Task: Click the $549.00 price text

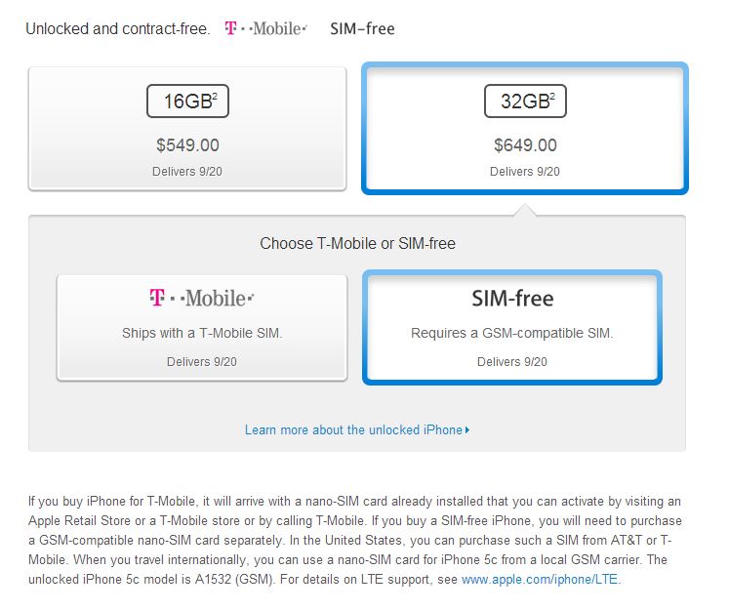Action: (x=187, y=145)
